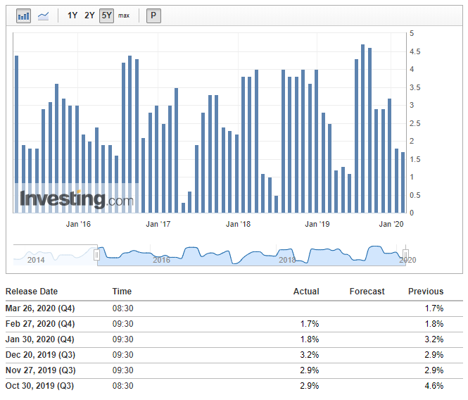Click the Jan '20 axis label
This screenshot has height=400, width=468.
pyautogui.click(x=391, y=224)
